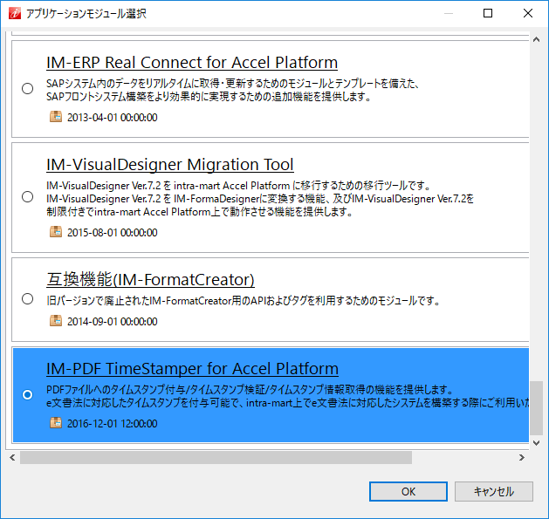Click date text 2015-08-01 00:00:00
Screen dimensions: 549x519
click(x=112, y=232)
